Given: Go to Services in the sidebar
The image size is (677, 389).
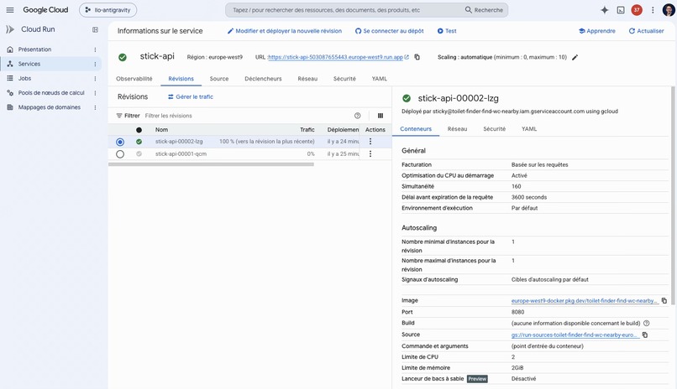Looking at the screenshot, I should tap(29, 64).
